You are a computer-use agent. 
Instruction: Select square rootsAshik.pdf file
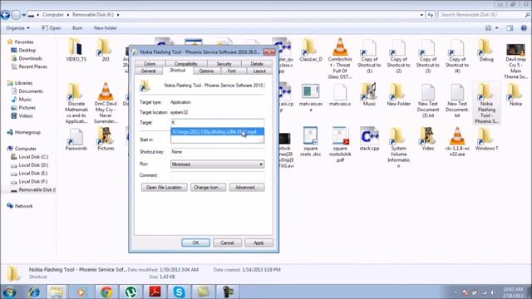click(x=340, y=145)
